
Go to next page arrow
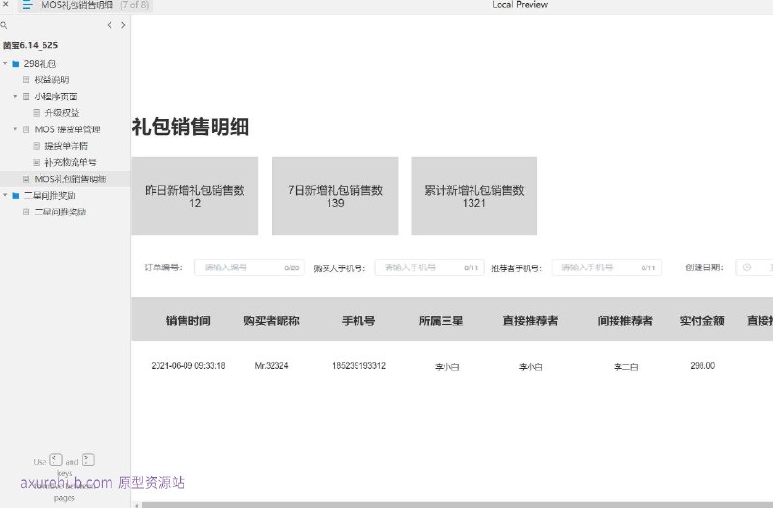[123, 25]
